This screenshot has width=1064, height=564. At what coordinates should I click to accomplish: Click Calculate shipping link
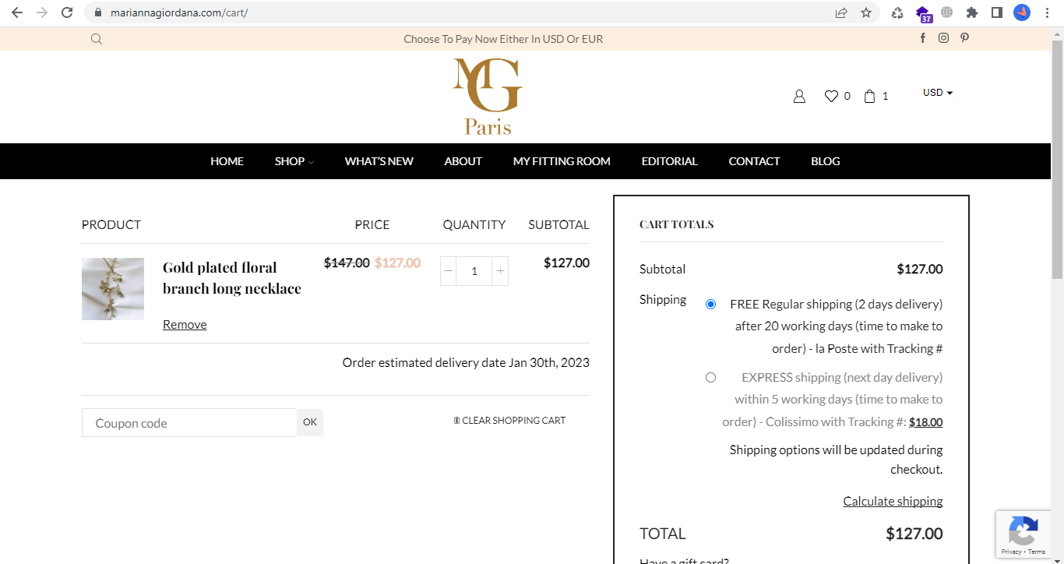(893, 501)
